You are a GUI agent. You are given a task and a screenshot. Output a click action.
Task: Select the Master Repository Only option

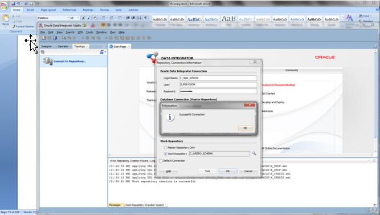pyautogui.click(x=166, y=148)
